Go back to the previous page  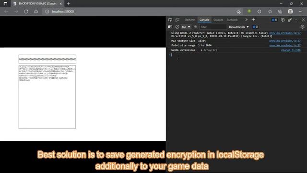pyautogui.click(x=6, y=12)
